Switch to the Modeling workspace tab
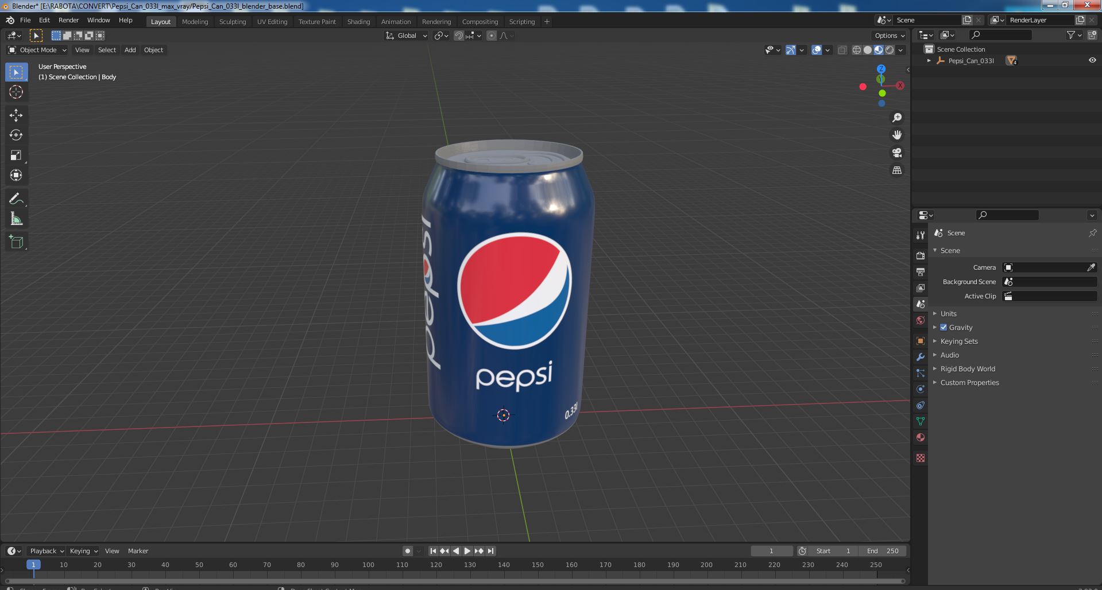Viewport: 1102px width, 590px height. tap(195, 22)
